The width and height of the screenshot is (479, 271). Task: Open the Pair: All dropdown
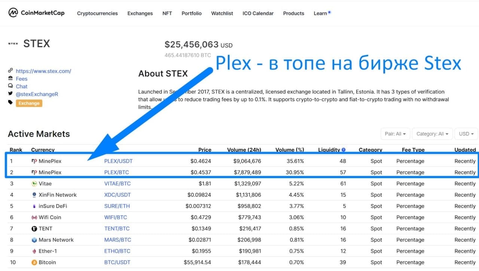pos(395,134)
